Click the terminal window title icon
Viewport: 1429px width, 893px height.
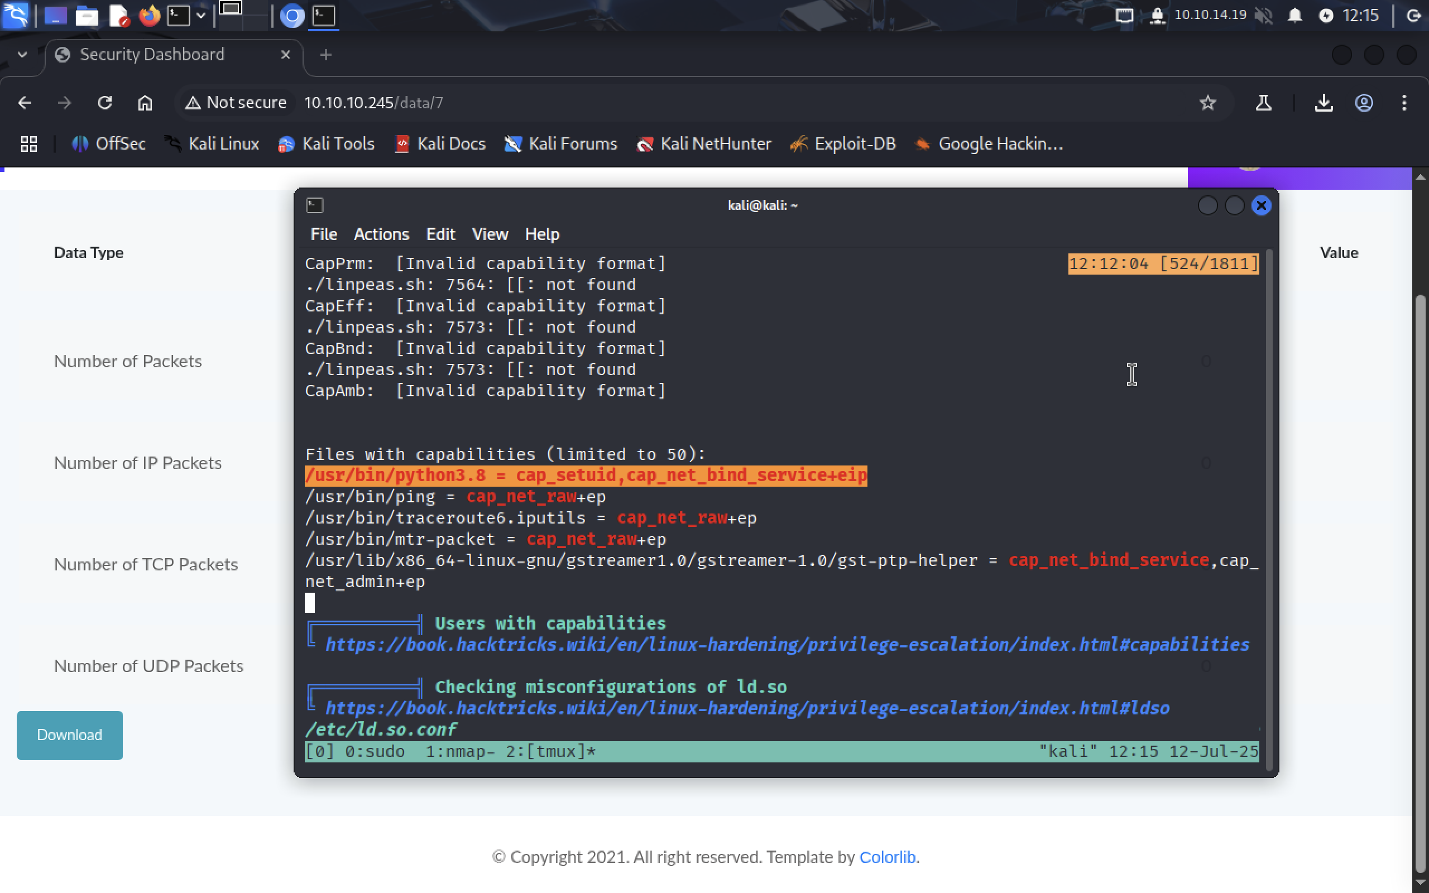tap(315, 205)
